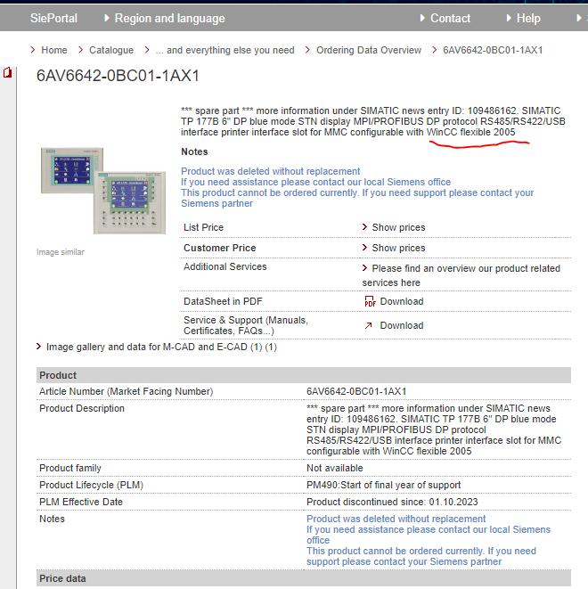Click the arrow before Region and language
Image resolution: width=588 pixels, height=589 pixels.
tap(107, 18)
